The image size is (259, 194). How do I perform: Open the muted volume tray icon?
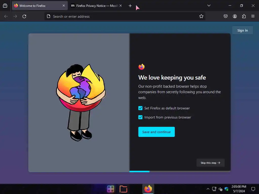click(220, 189)
